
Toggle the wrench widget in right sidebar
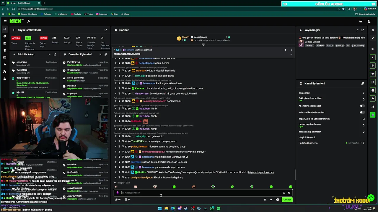[x=373, y=98]
